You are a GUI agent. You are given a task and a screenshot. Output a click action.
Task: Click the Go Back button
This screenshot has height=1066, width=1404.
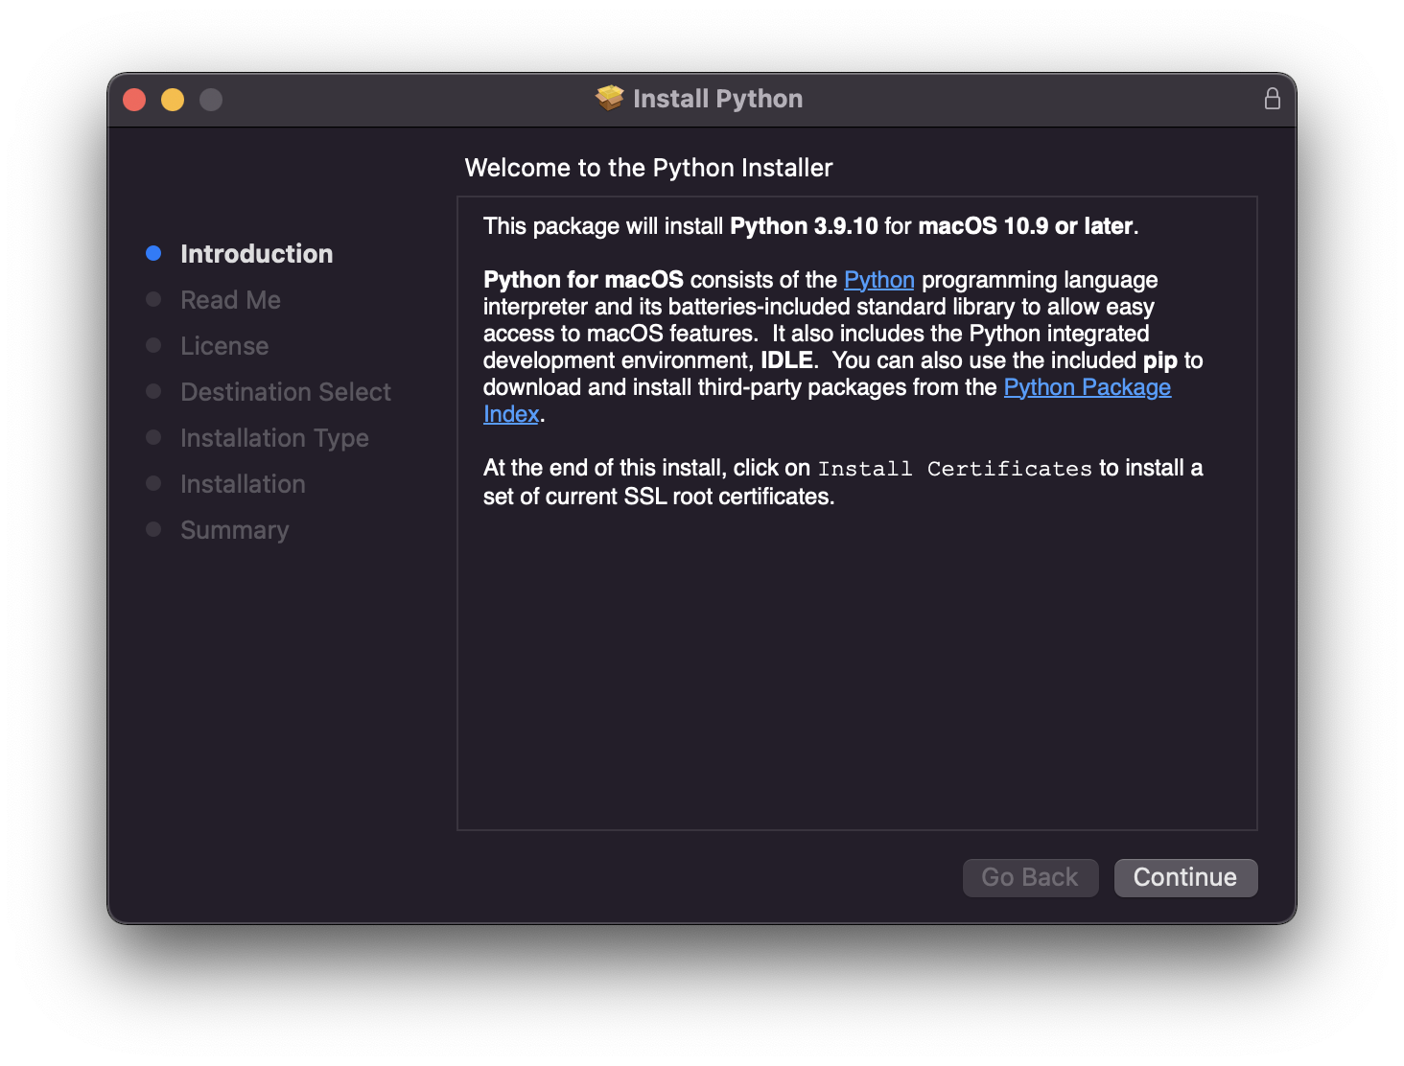(x=1030, y=877)
